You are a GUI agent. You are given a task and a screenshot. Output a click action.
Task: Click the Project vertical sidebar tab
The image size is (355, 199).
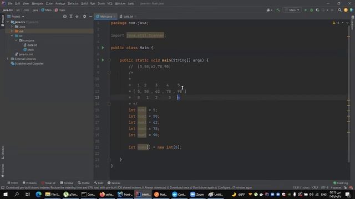point(3,21)
